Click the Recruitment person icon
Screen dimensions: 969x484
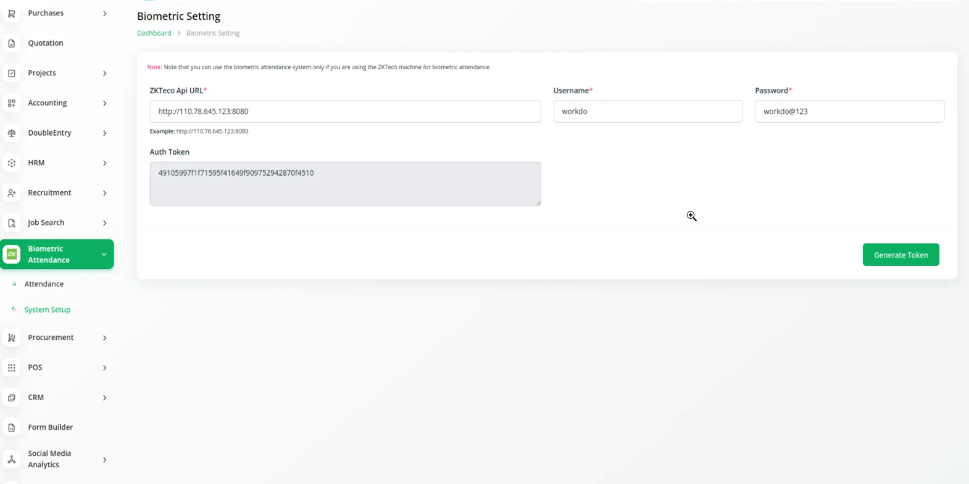coord(12,193)
